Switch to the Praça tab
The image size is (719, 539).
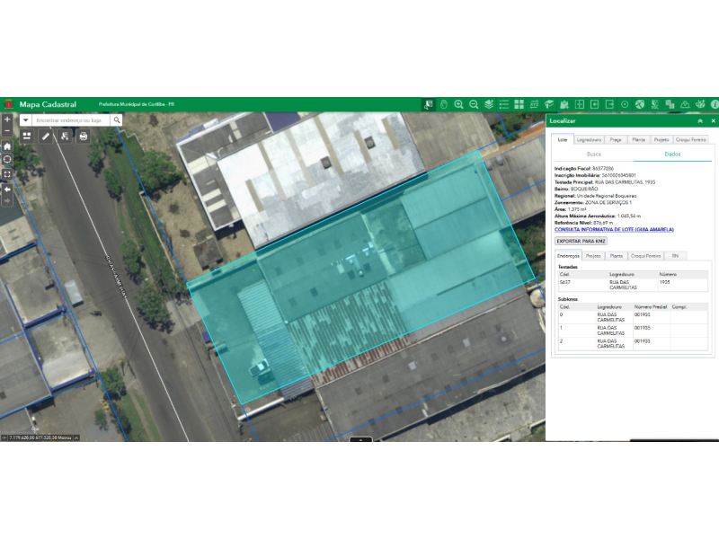[x=616, y=140]
